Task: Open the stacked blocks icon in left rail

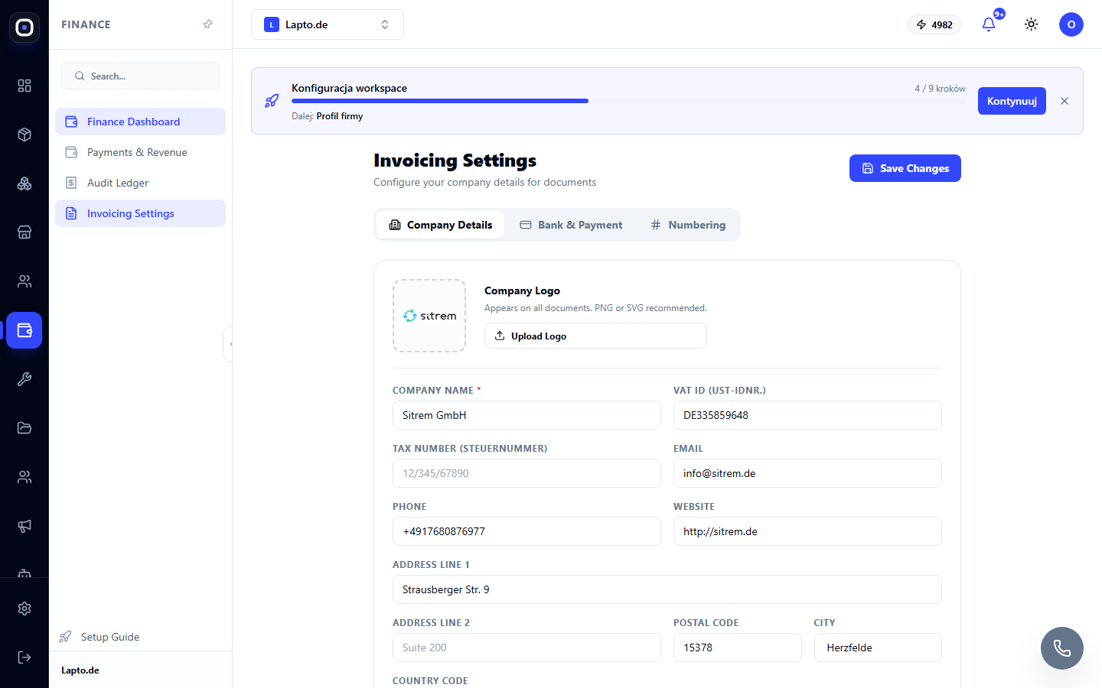Action: [x=24, y=183]
